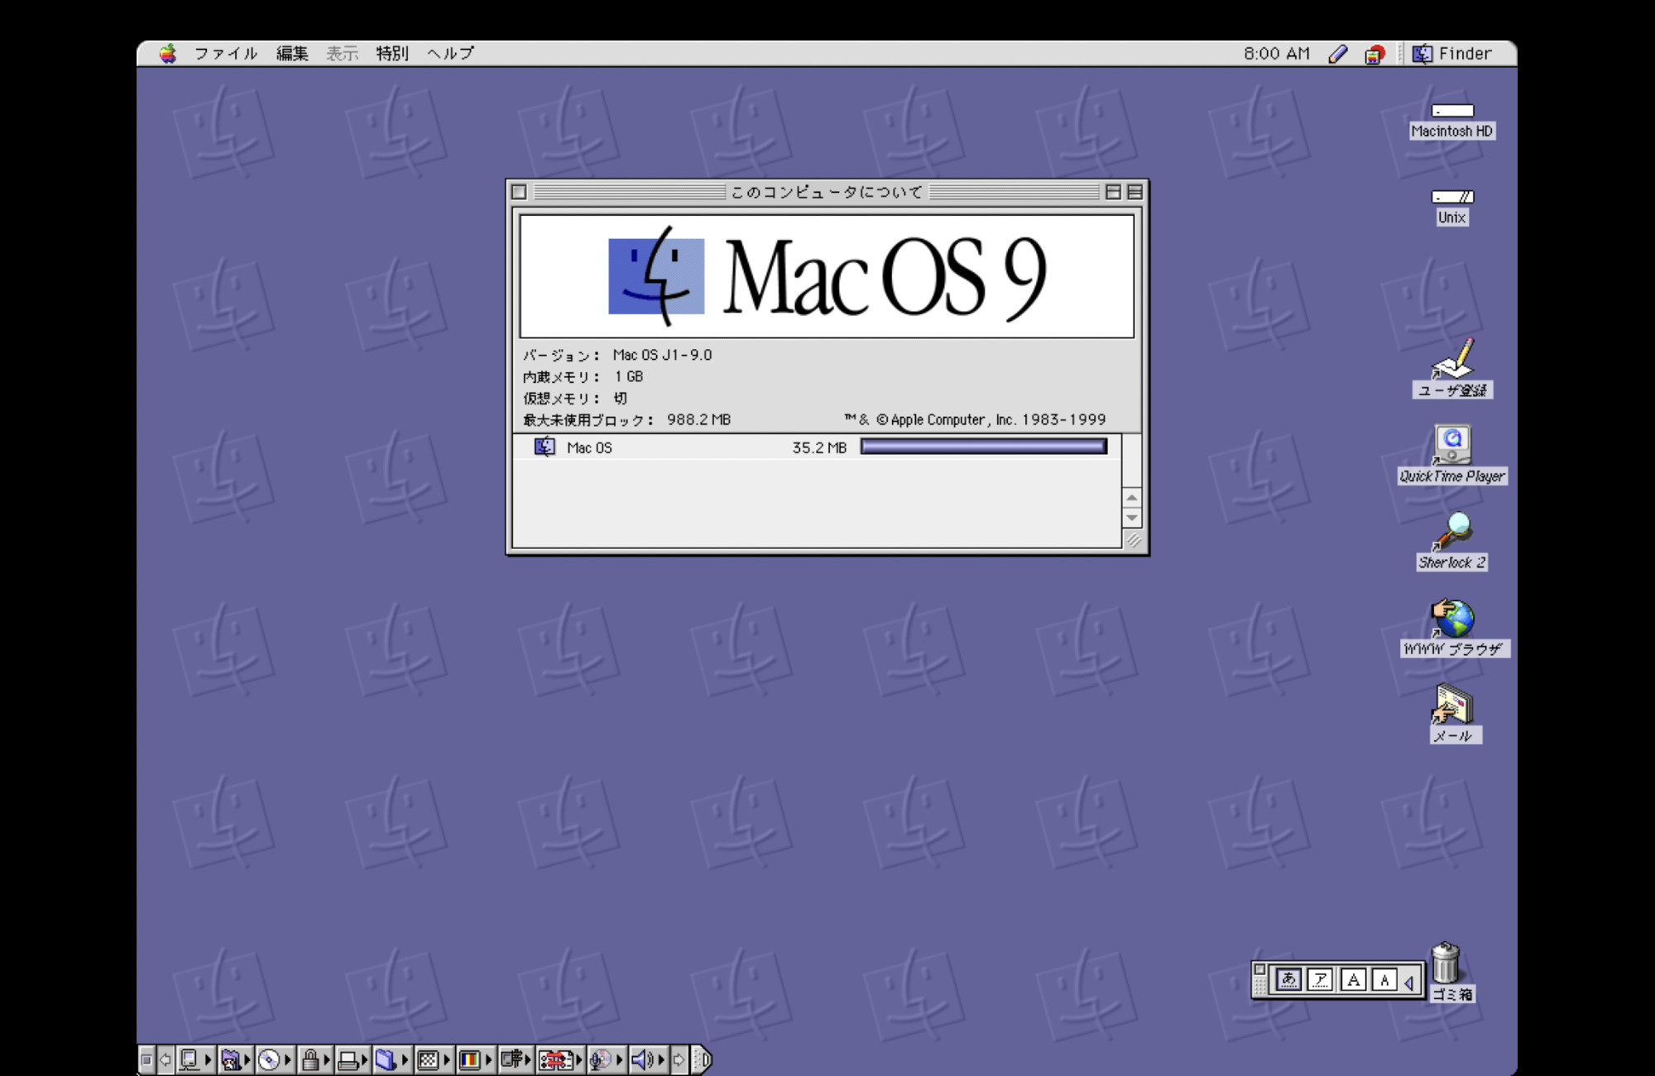Open the padlock Control Strip module
This screenshot has height=1076, width=1655.
[314, 1059]
